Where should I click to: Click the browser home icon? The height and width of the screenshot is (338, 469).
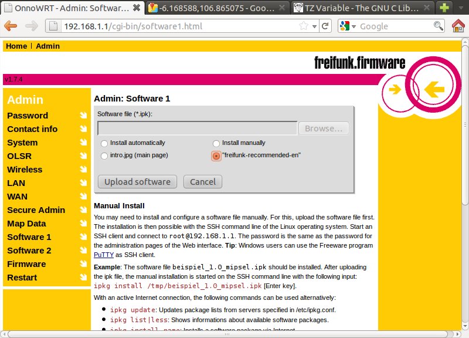tap(458, 26)
